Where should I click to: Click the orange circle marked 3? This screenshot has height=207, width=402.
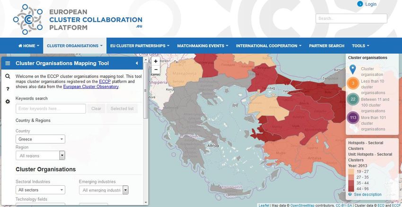point(353,83)
